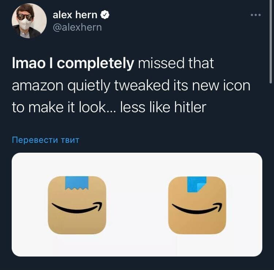Open the attached image card between the icons
The width and height of the screenshot is (274, 270).
tap(137, 204)
